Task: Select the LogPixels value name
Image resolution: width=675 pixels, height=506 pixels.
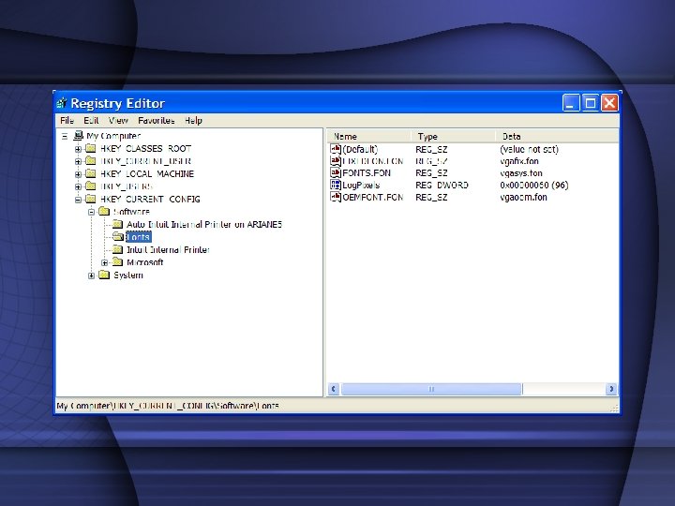Action: click(361, 185)
